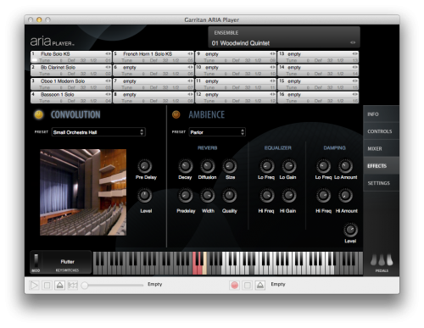Click the Convolution Pre Delay knob

(x=145, y=166)
